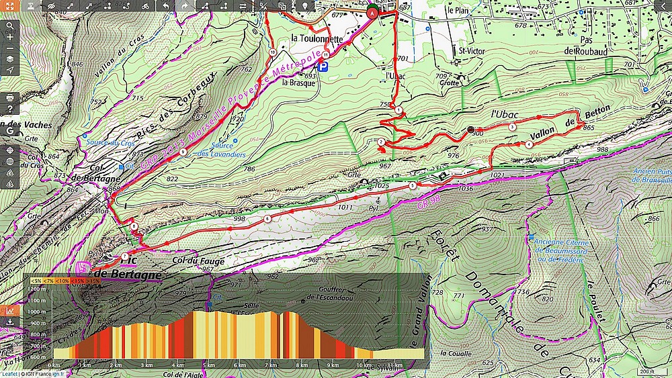Click the G button on left sidebar
The image size is (672, 378).
pos(9,130)
